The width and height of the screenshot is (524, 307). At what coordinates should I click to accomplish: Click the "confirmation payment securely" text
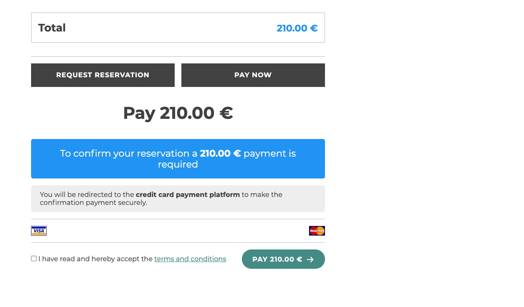point(93,202)
